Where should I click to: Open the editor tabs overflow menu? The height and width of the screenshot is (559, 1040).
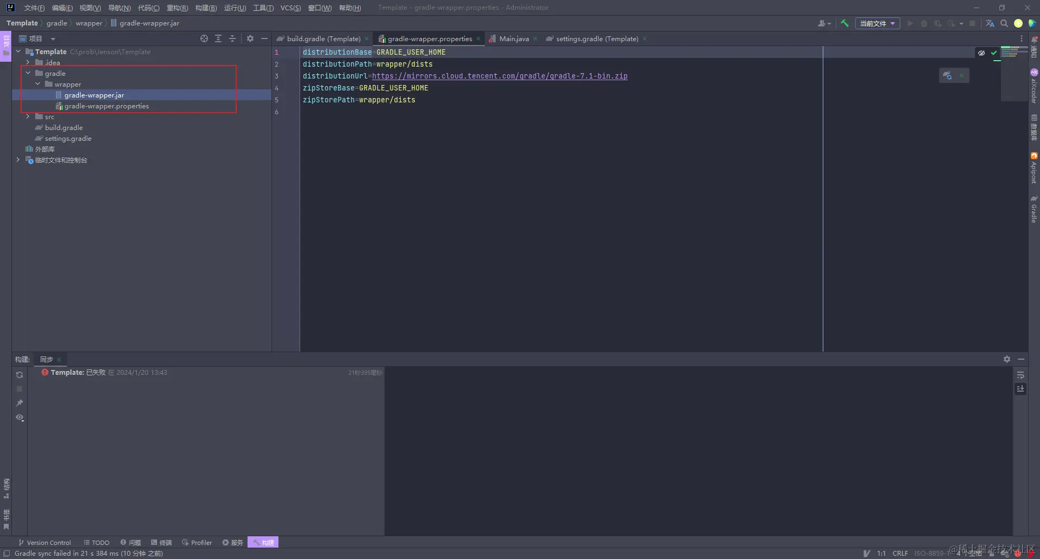point(1022,38)
